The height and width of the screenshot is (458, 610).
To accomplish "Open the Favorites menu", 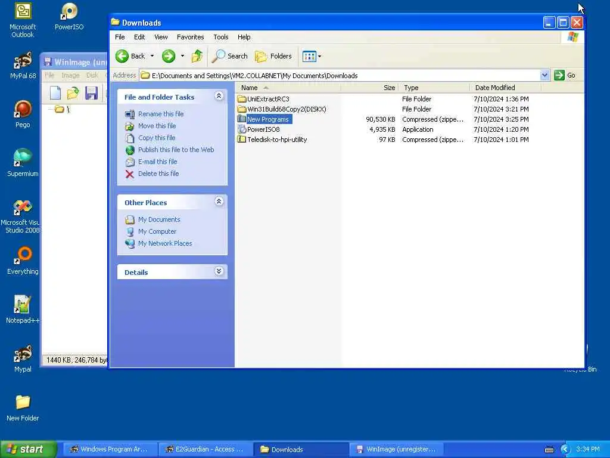I will click(190, 37).
